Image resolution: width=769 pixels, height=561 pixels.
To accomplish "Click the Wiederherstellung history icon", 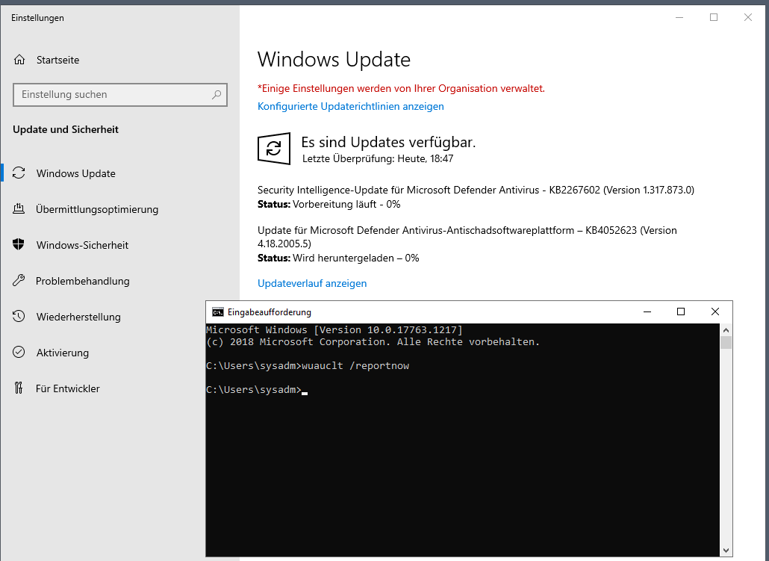I will [19, 317].
